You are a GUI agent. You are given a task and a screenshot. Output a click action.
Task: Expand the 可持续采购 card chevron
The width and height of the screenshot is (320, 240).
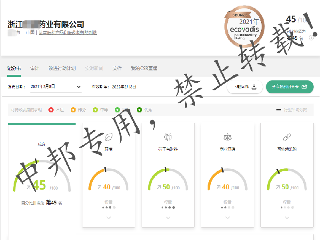pyautogui.click(x=287, y=218)
